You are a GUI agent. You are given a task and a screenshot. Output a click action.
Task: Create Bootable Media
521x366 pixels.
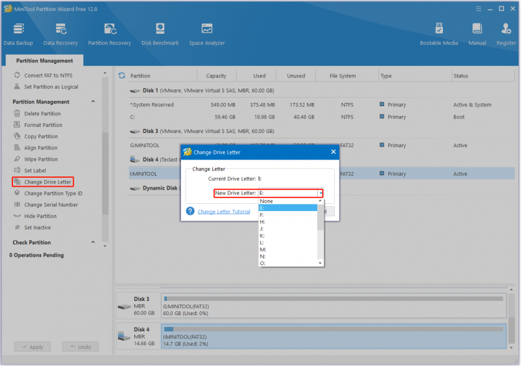click(438, 34)
